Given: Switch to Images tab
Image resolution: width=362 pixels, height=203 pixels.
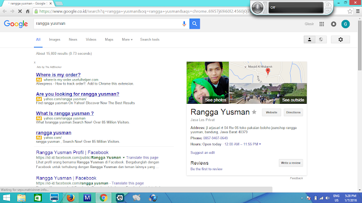Looking at the screenshot, I should [54, 39].
